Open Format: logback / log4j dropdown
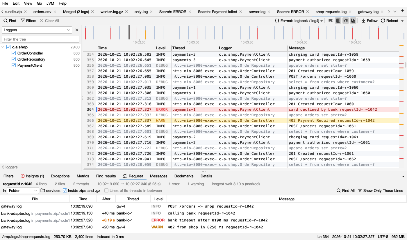 (299, 21)
